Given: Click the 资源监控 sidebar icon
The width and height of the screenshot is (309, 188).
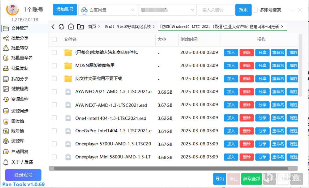Looking at the screenshot, I should tap(6, 99).
